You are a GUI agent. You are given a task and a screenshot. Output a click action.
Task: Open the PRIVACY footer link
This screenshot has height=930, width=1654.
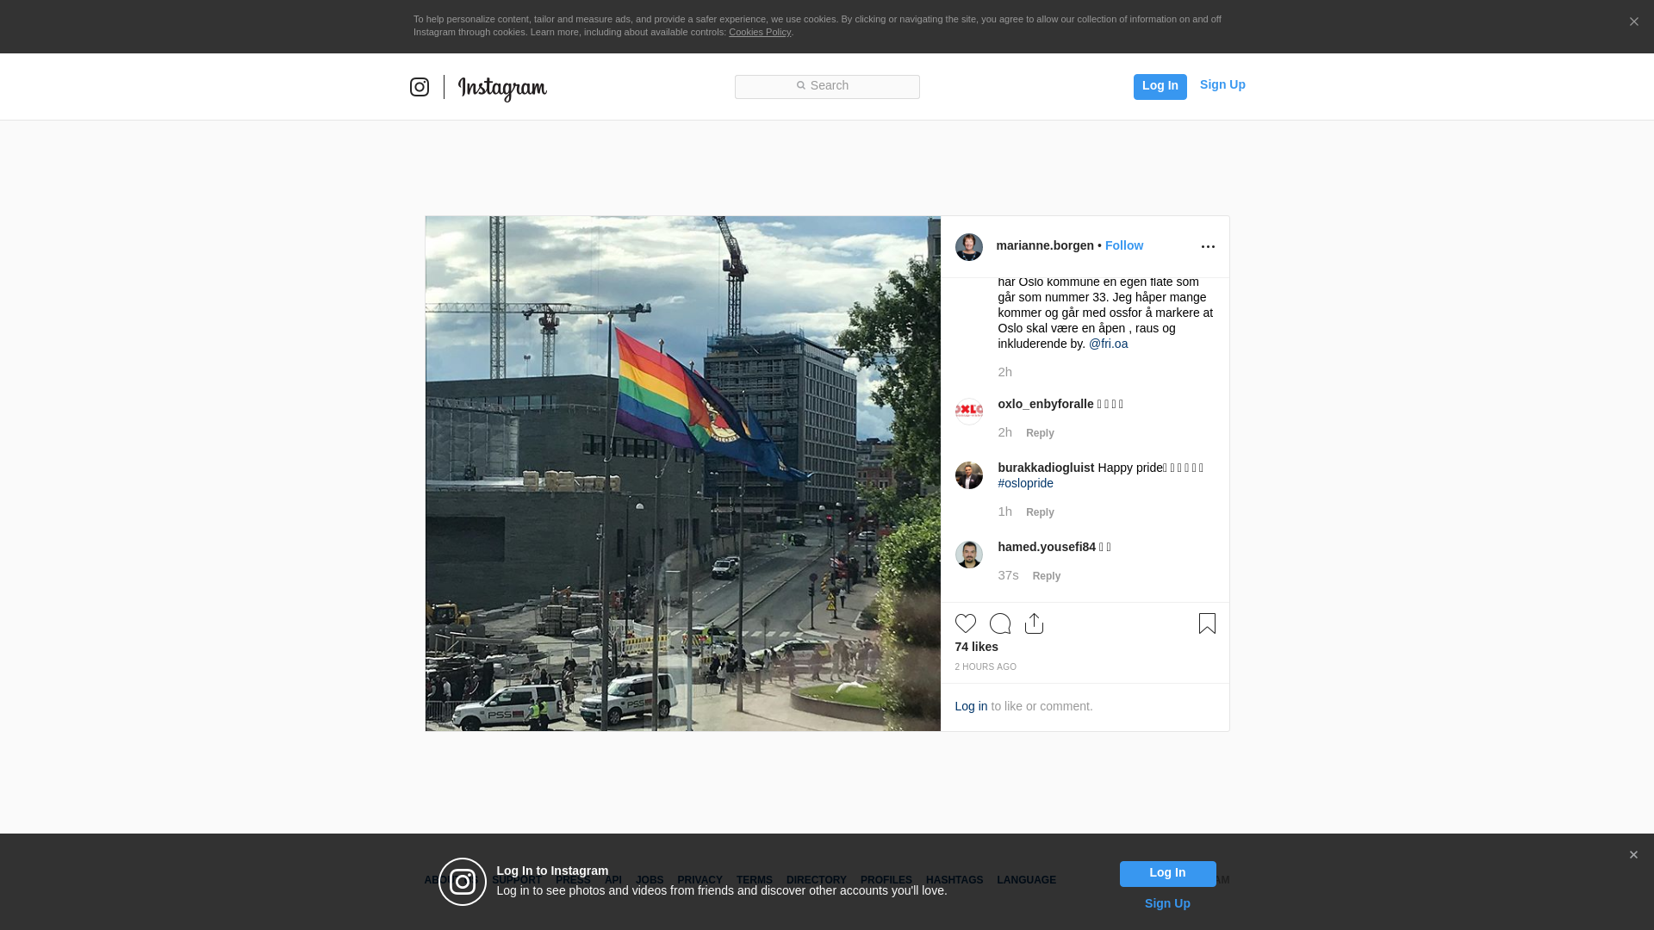tap(700, 880)
